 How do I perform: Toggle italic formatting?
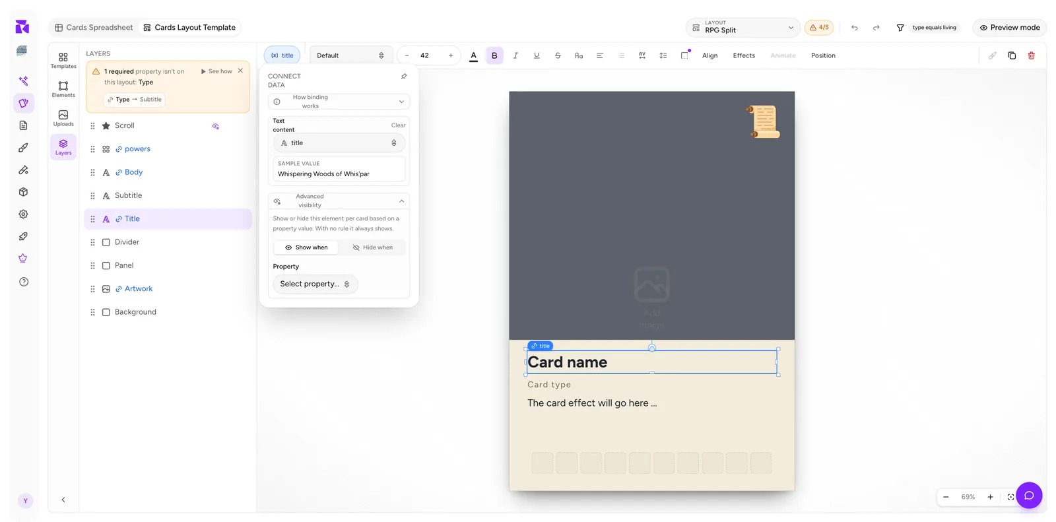515,55
